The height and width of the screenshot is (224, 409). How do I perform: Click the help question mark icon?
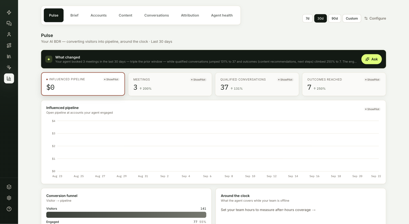(x=9, y=209)
